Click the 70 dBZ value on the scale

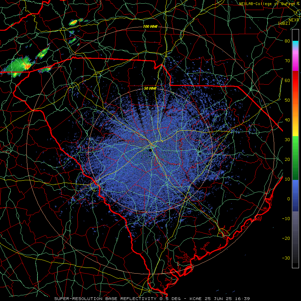[287, 61]
